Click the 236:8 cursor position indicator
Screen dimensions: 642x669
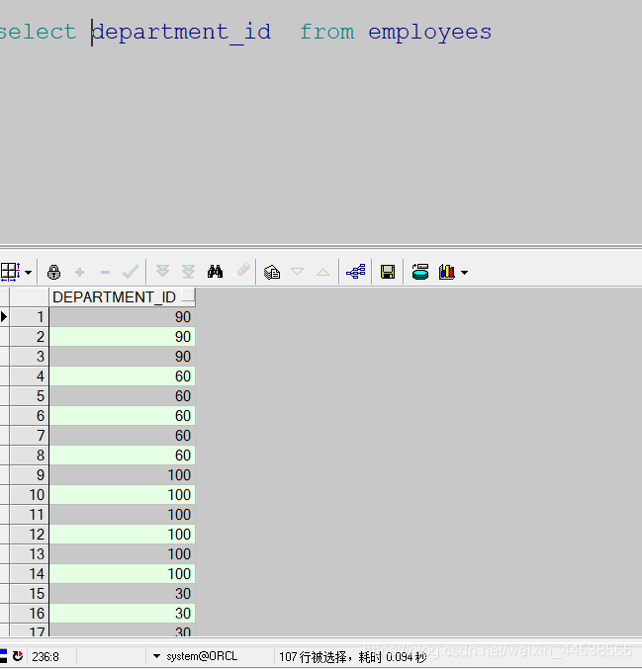click(x=46, y=656)
